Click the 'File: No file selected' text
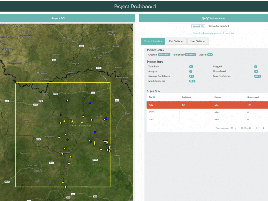The image size is (268, 201). pos(218,26)
